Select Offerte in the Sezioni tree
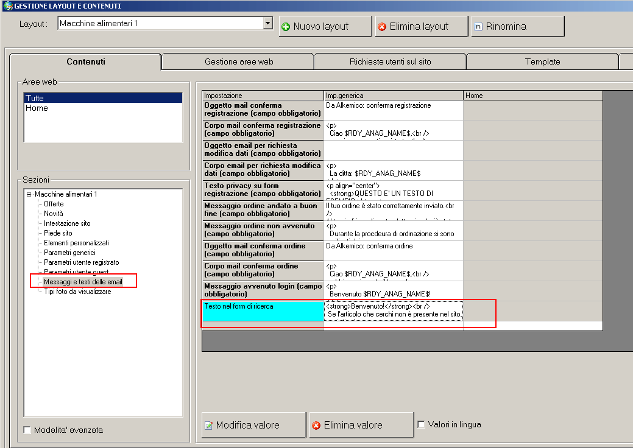The width and height of the screenshot is (633, 448). [54, 204]
